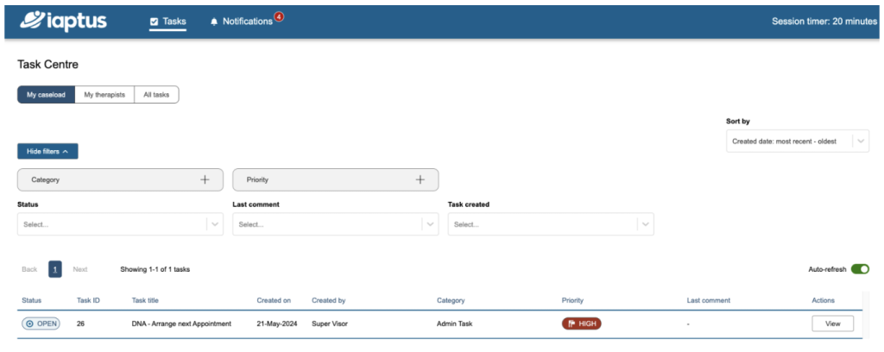
Task: Switch to the My therapists view
Action: click(104, 95)
